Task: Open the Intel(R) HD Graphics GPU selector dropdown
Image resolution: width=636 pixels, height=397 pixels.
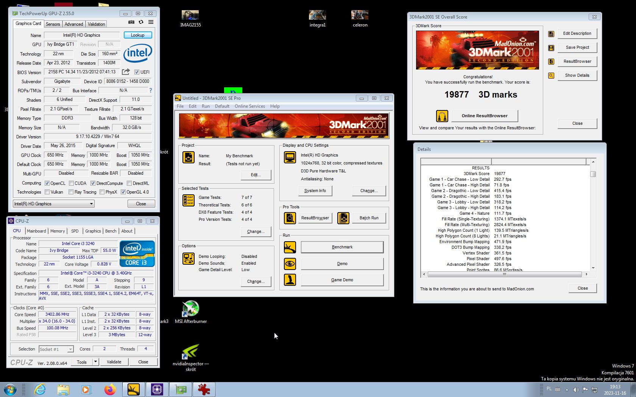Action: (x=53, y=204)
